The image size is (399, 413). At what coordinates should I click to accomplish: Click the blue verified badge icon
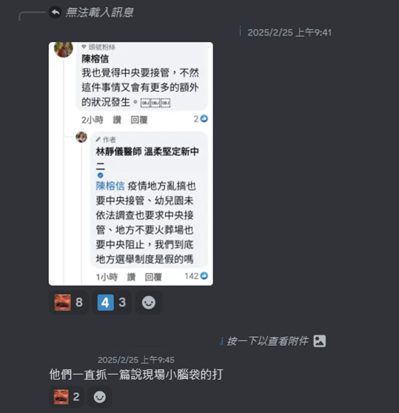[101, 175]
